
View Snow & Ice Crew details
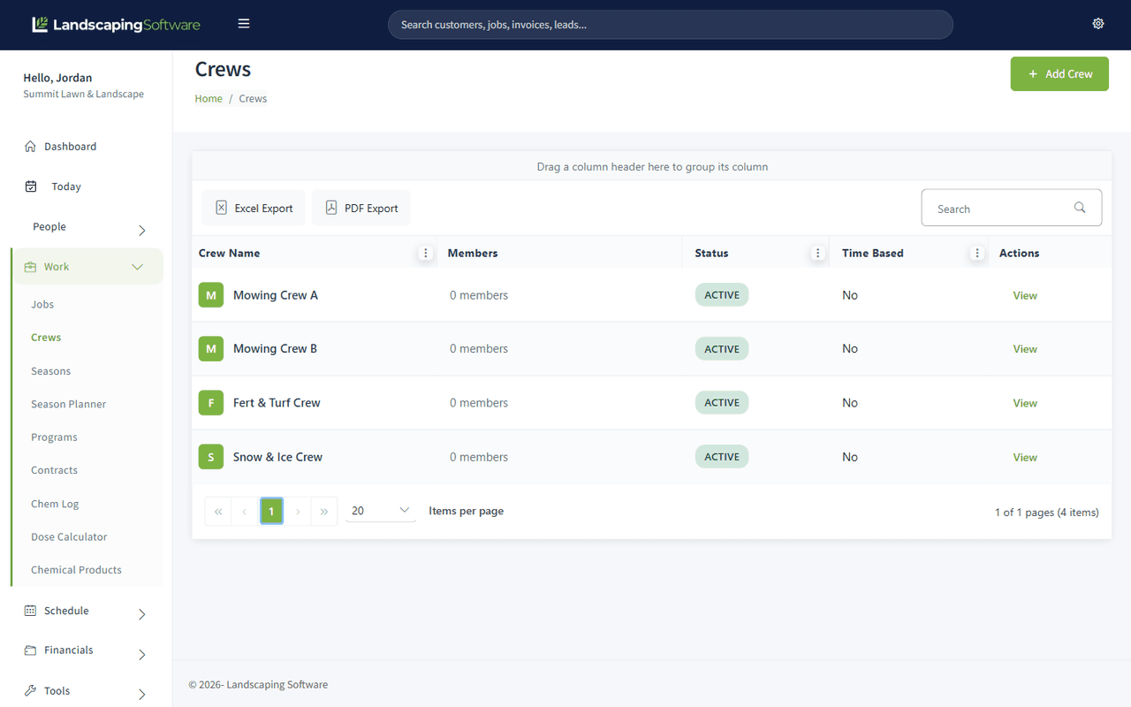(x=1025, y=457)
